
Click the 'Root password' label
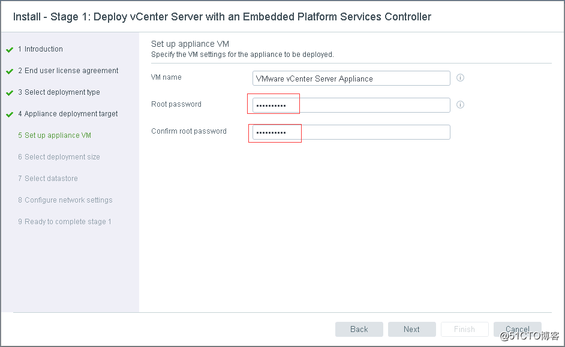pos(176,104)
